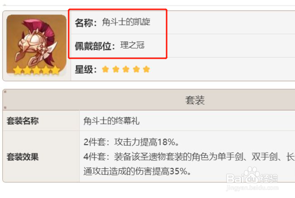Click the 名称 label

tap(86, 23)
